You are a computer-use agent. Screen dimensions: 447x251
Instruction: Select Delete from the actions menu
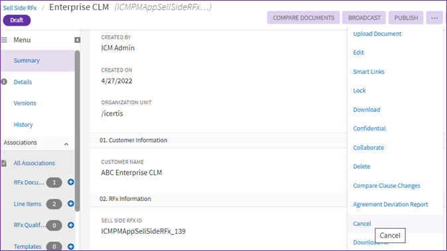(x=361, y=166)
